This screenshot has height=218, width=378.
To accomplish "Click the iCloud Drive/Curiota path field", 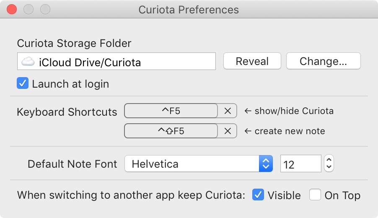I will 126,62.
